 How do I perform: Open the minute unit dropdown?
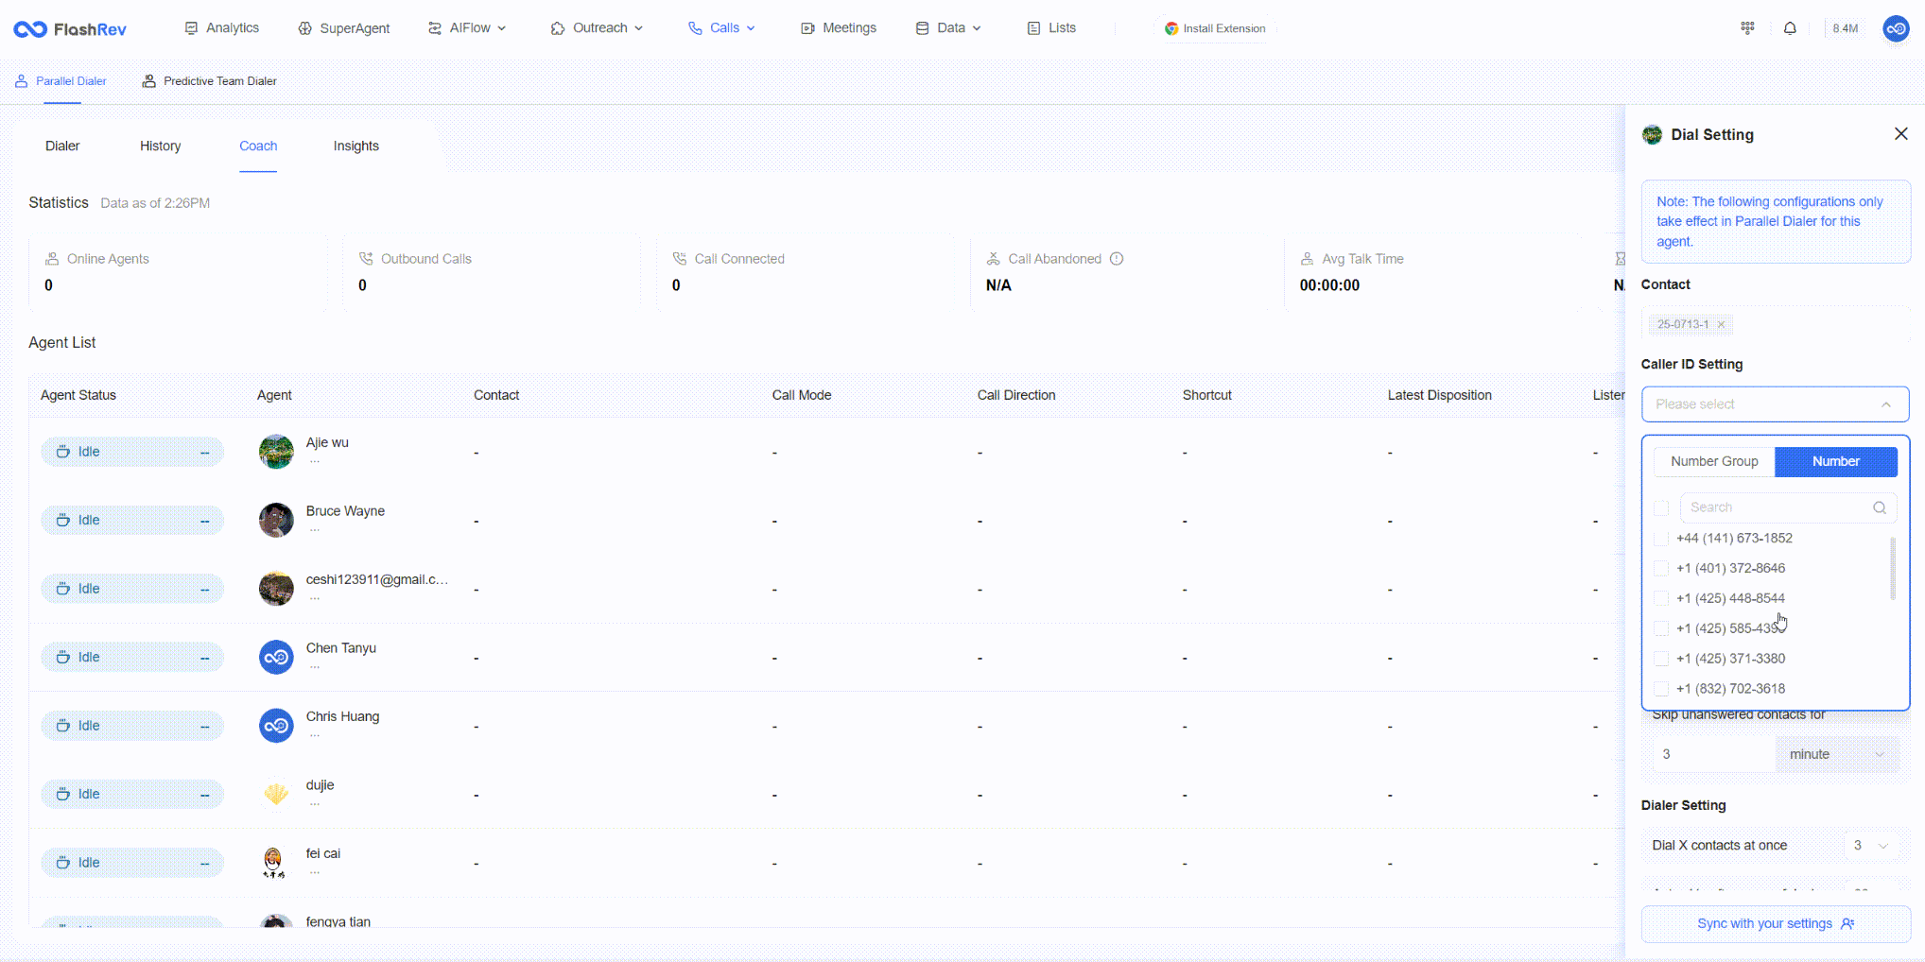tap(1837, 754)
